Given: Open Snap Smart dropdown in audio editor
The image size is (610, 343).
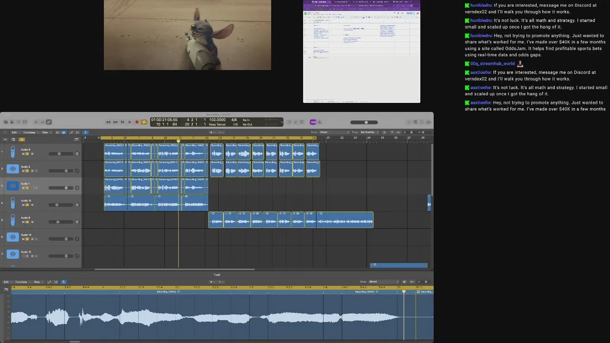Looking at the screenshot, I should coord(384,282).
